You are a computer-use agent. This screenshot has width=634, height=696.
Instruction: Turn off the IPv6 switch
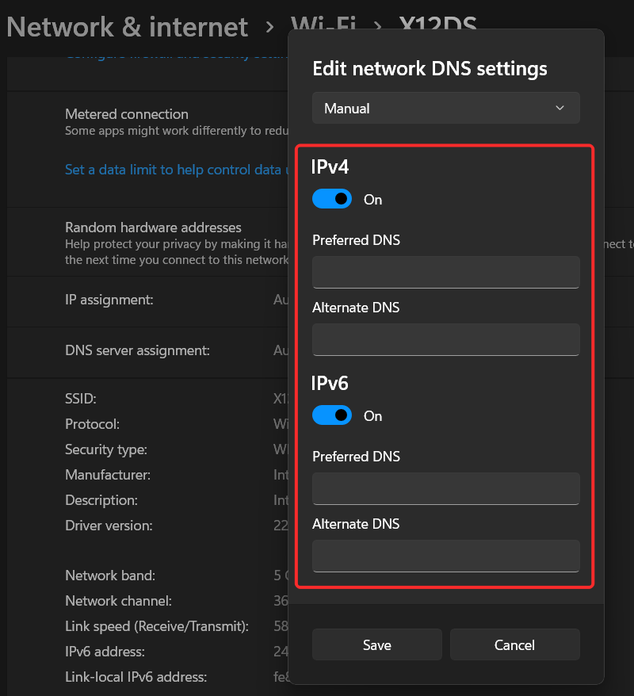point(332,415)
